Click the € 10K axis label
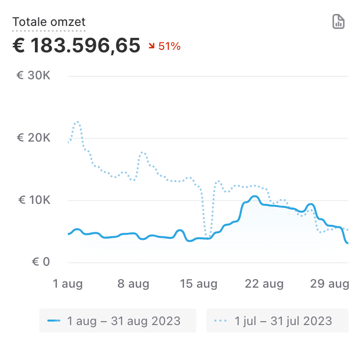The width and height of the screenshot is (363, 343). (x=35, y=200)
